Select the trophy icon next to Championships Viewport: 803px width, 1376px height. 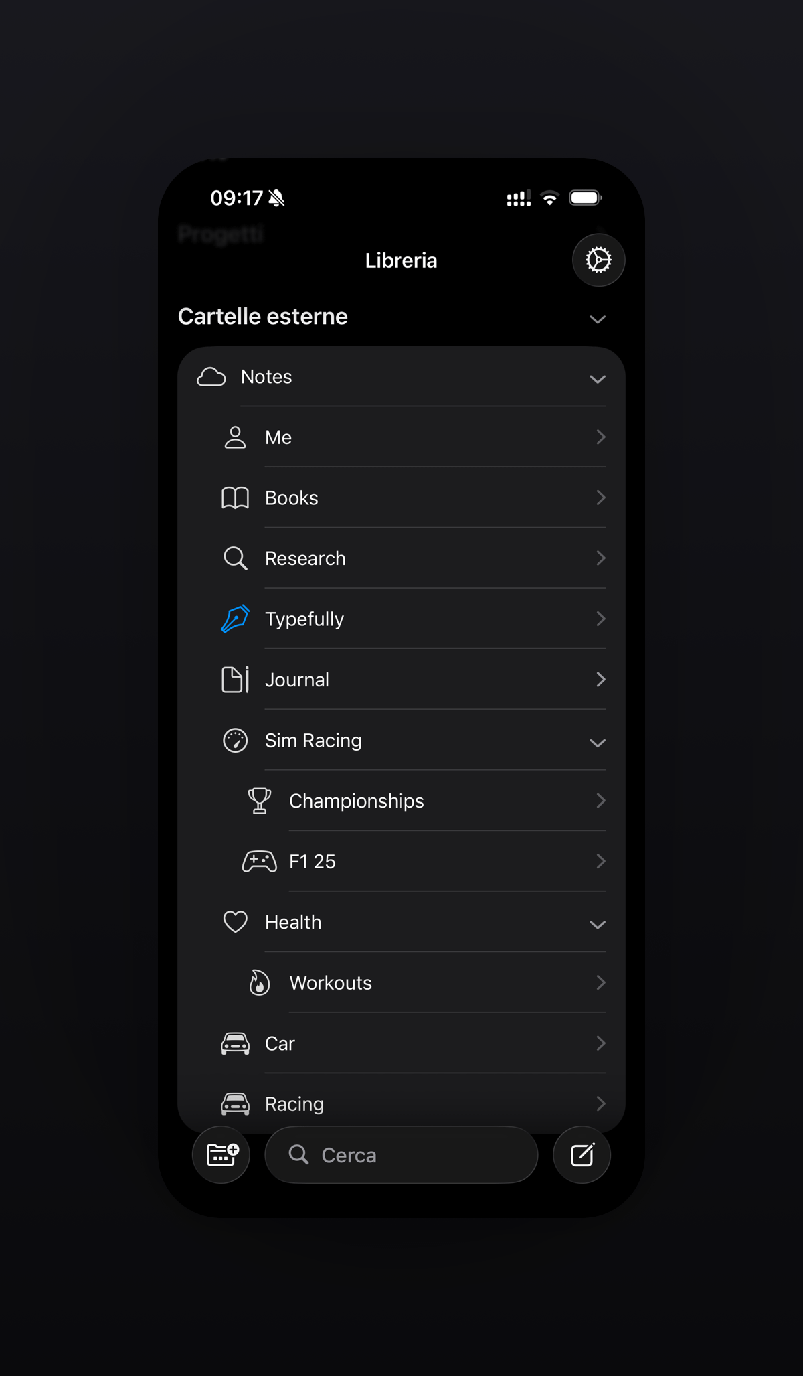point(259,800)
